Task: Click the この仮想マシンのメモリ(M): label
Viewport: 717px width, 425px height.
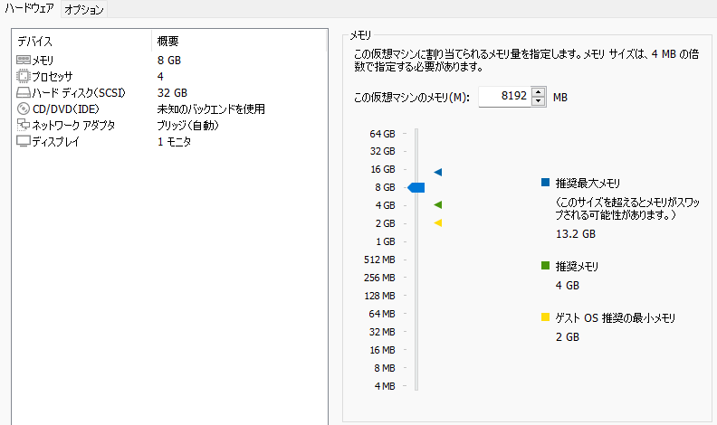Action: click(x=412, y=98)
